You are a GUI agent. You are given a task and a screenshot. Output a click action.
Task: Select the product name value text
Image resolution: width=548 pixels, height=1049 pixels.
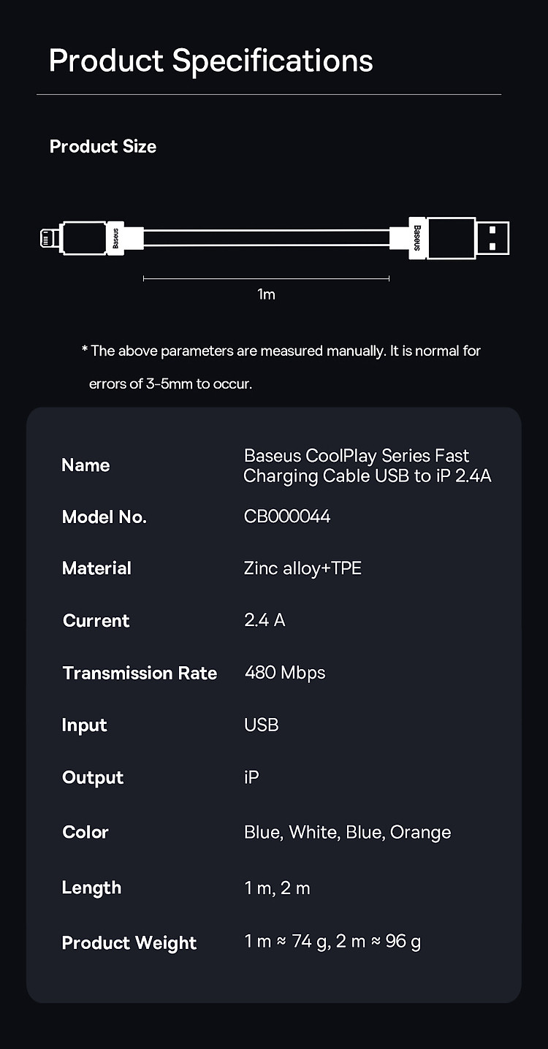(367, 466)
